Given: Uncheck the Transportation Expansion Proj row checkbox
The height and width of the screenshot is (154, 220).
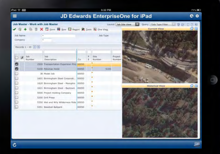Looking at the screenshot, I should tap(16, 64).
